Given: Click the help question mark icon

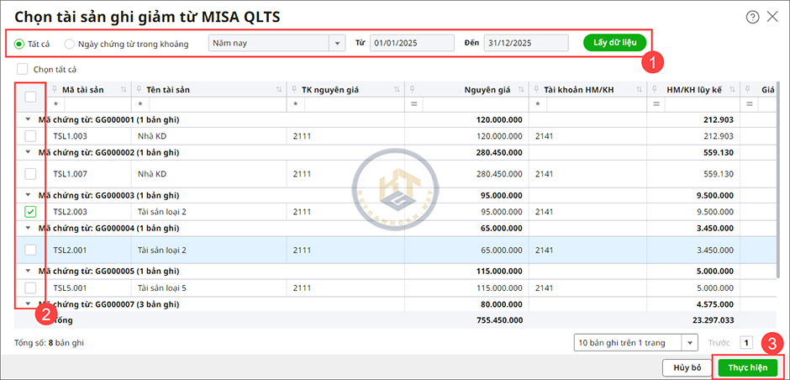Looking at the screenshot, I should (x=752, y=17).
